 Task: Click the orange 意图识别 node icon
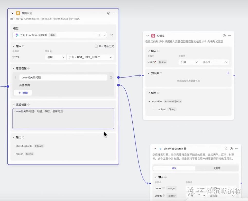tap(18, 13)
